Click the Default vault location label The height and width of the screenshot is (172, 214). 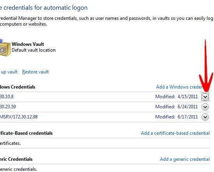(33, 50)
